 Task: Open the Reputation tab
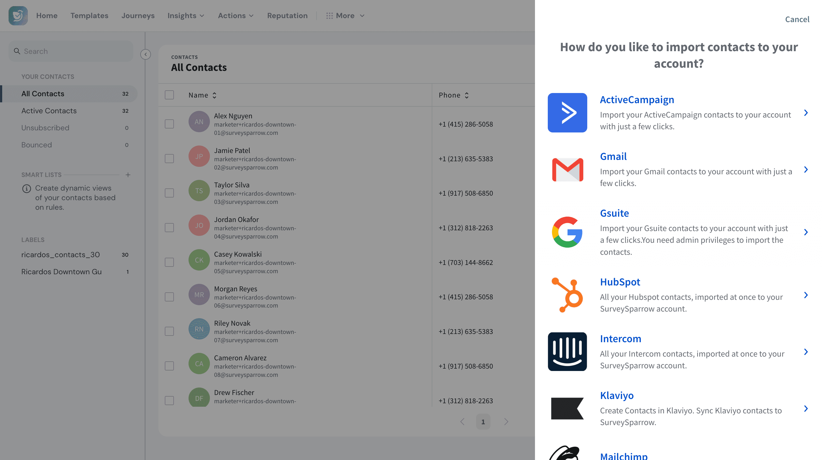[x=287, y=15]
